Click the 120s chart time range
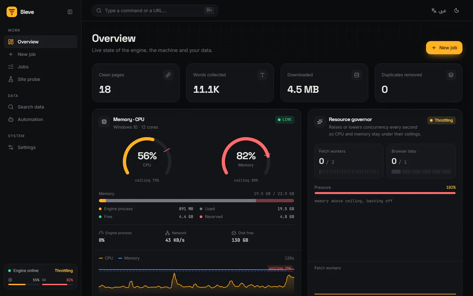Viewport: 473px width, 296px height. 289,258
